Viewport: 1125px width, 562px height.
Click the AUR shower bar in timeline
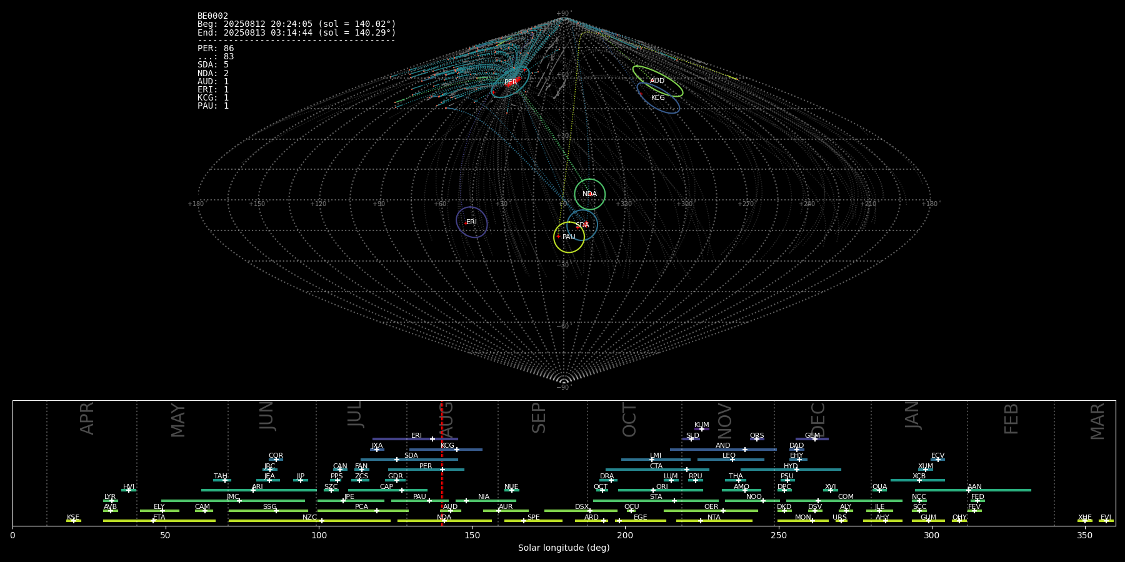click(x=506, y=510)
